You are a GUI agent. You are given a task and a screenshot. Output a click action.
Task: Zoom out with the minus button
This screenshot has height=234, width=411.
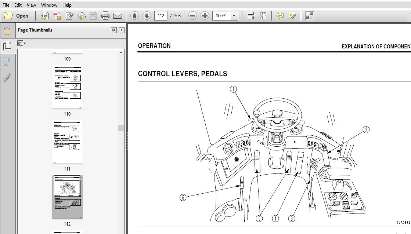(192, 16)
